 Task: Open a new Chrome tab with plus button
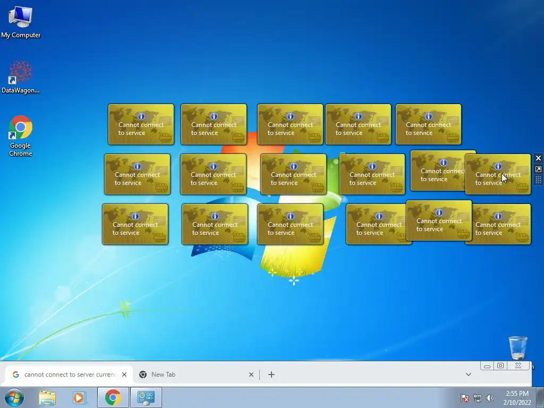click(x=271, y=375)
